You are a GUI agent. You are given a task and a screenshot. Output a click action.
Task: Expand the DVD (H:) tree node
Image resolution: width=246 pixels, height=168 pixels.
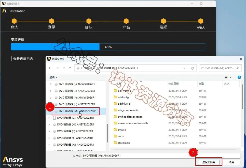pos(49,124)
